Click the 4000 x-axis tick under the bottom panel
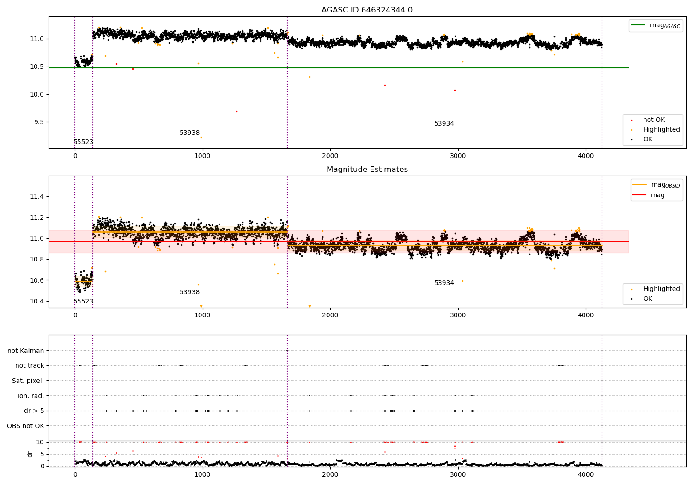693x485 pixels. [586, 475]
